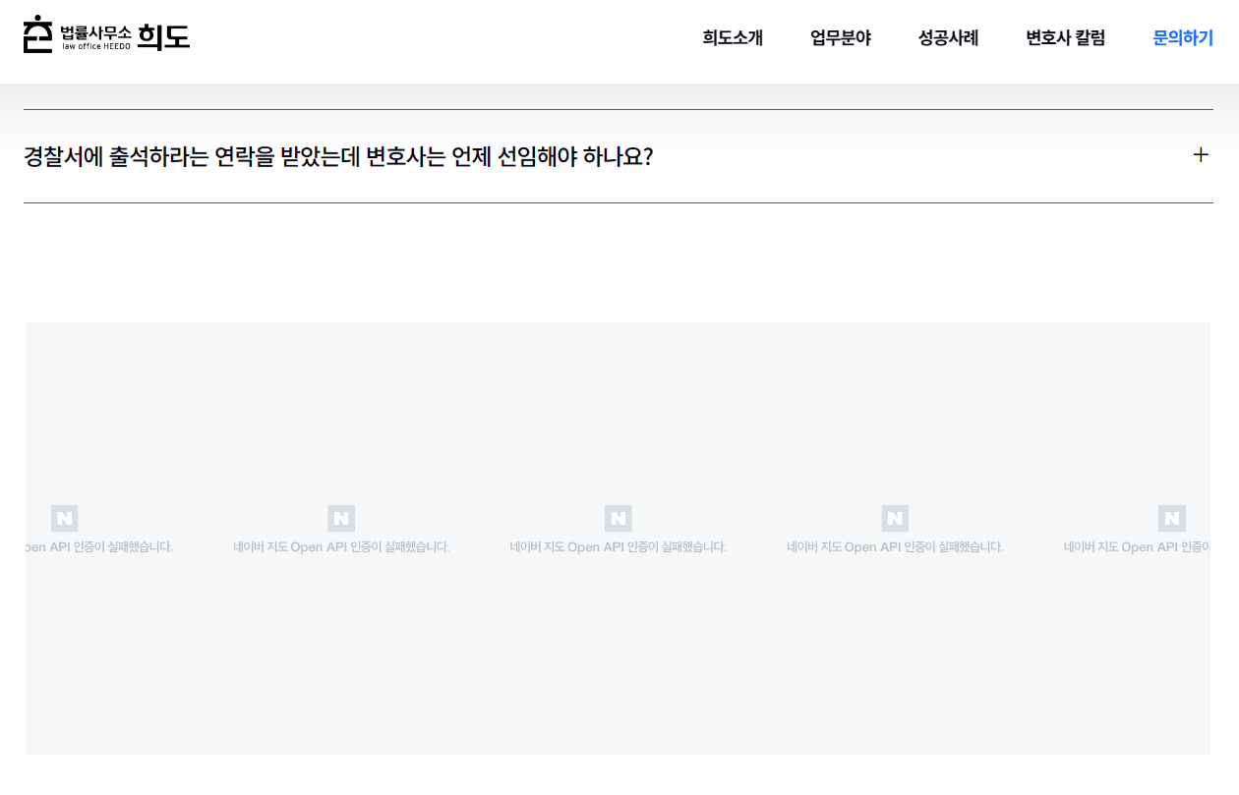Click the rightmost Naver N icon
1239x795 pixels.
(x=1172, y=518)
